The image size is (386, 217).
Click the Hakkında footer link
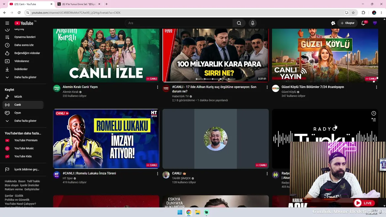pos(11,181)
